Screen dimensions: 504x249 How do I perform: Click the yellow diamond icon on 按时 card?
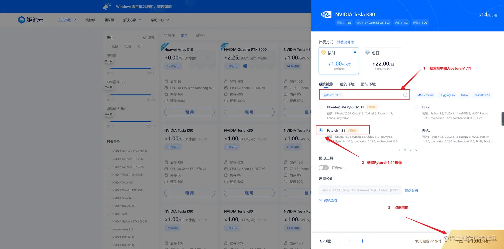[323, 53]
